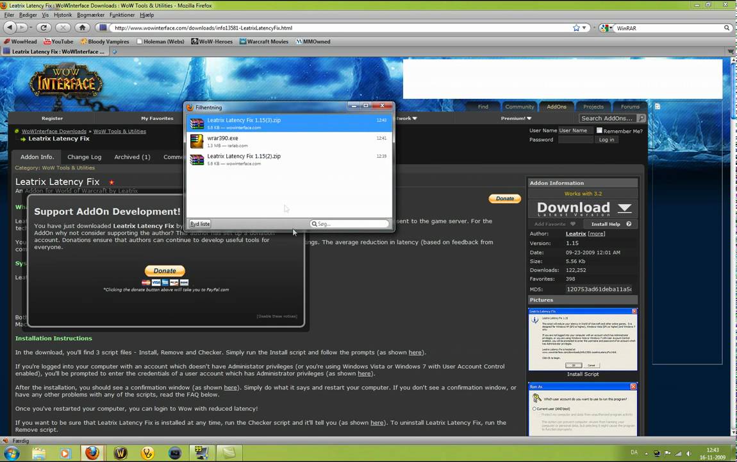Open URL bar dropdown arrow
Image resolution: width=737 pixels, height=462 pixels.
(x=584, y=28)
